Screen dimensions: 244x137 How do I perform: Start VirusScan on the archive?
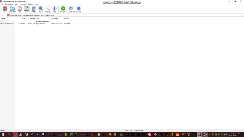[x=63, y=9]
